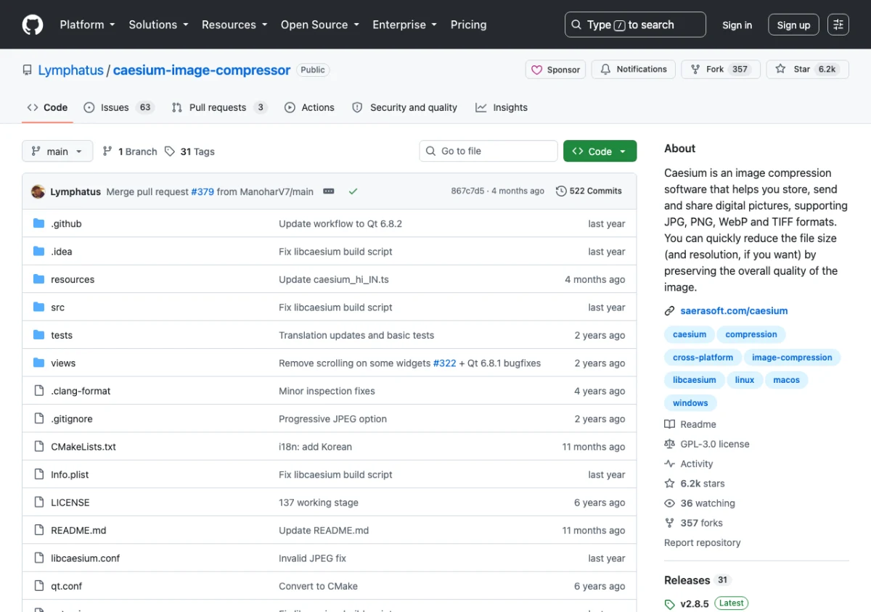Open the .github folder
The image size is (871, 612).
coord(66,224)
